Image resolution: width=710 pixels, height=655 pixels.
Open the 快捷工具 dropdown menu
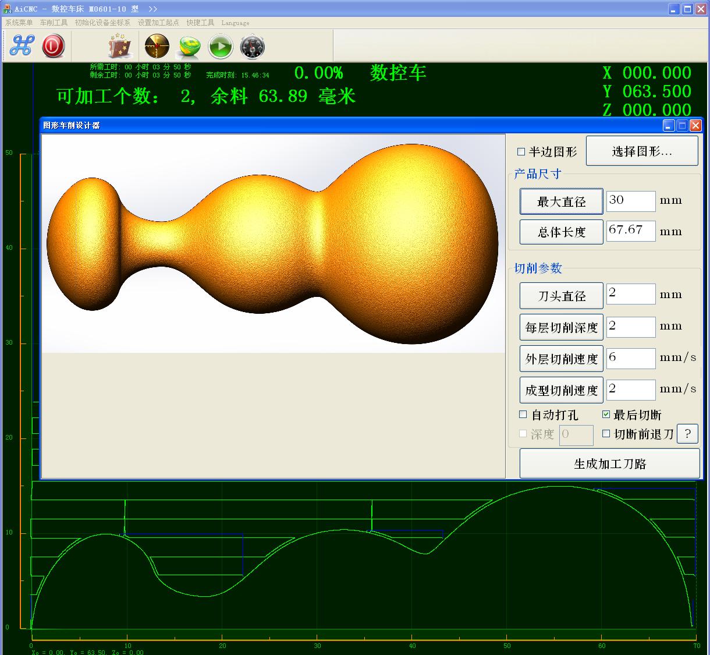[200, 23]
